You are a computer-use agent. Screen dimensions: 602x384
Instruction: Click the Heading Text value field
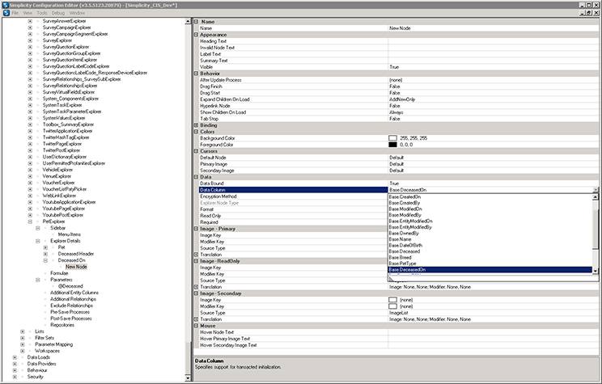pyautogui.click(x=493, y=41)
